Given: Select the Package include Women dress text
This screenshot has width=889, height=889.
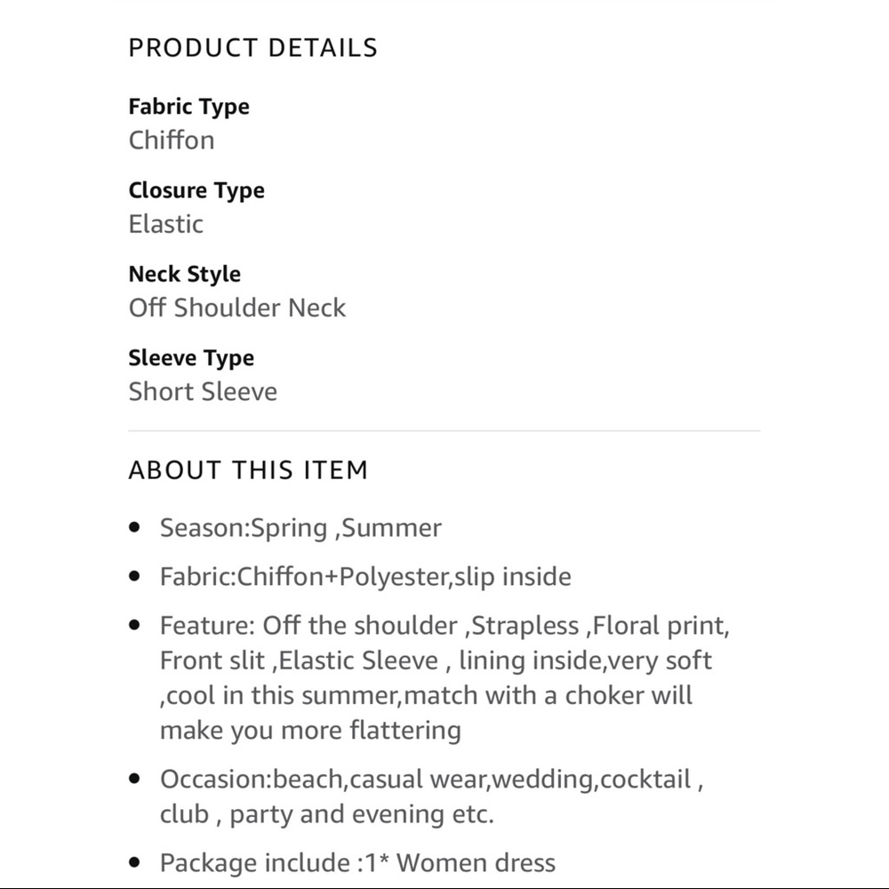Looking at the screenshot, I should (357, 863).
